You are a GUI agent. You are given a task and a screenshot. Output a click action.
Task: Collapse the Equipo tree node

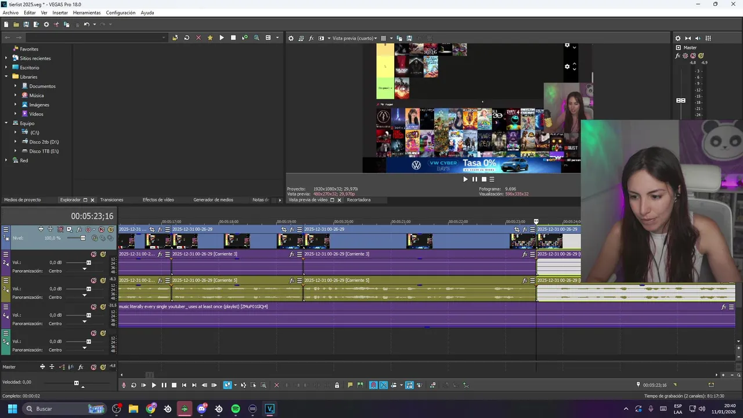tap(7, 123)
